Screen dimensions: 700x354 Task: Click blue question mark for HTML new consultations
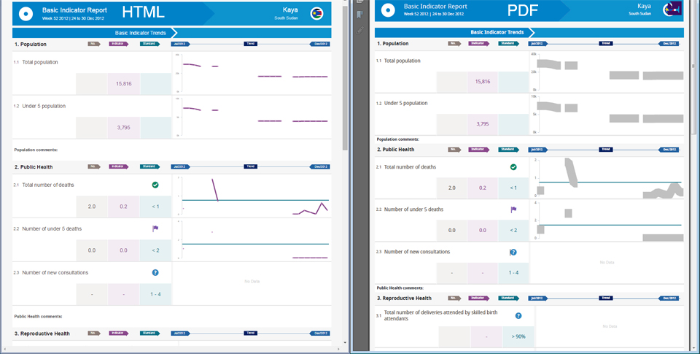pyautogui.click(x=155, y=272)
